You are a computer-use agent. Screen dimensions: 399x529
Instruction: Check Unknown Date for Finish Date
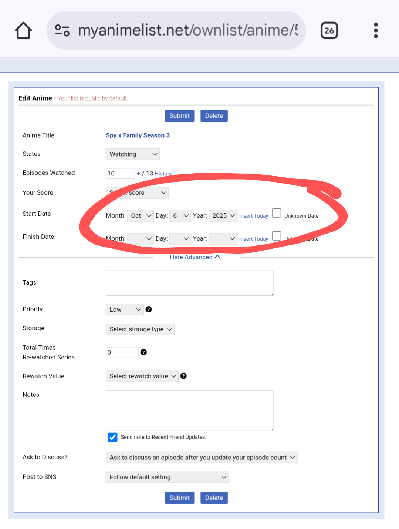[277, 236]
